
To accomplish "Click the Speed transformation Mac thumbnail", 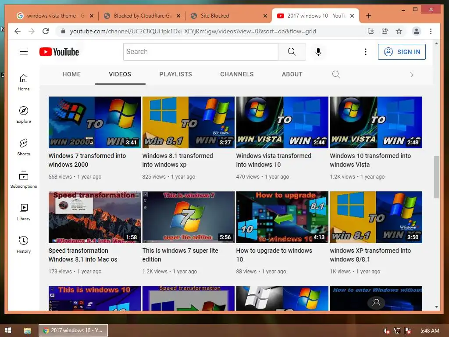I will 95,217.
